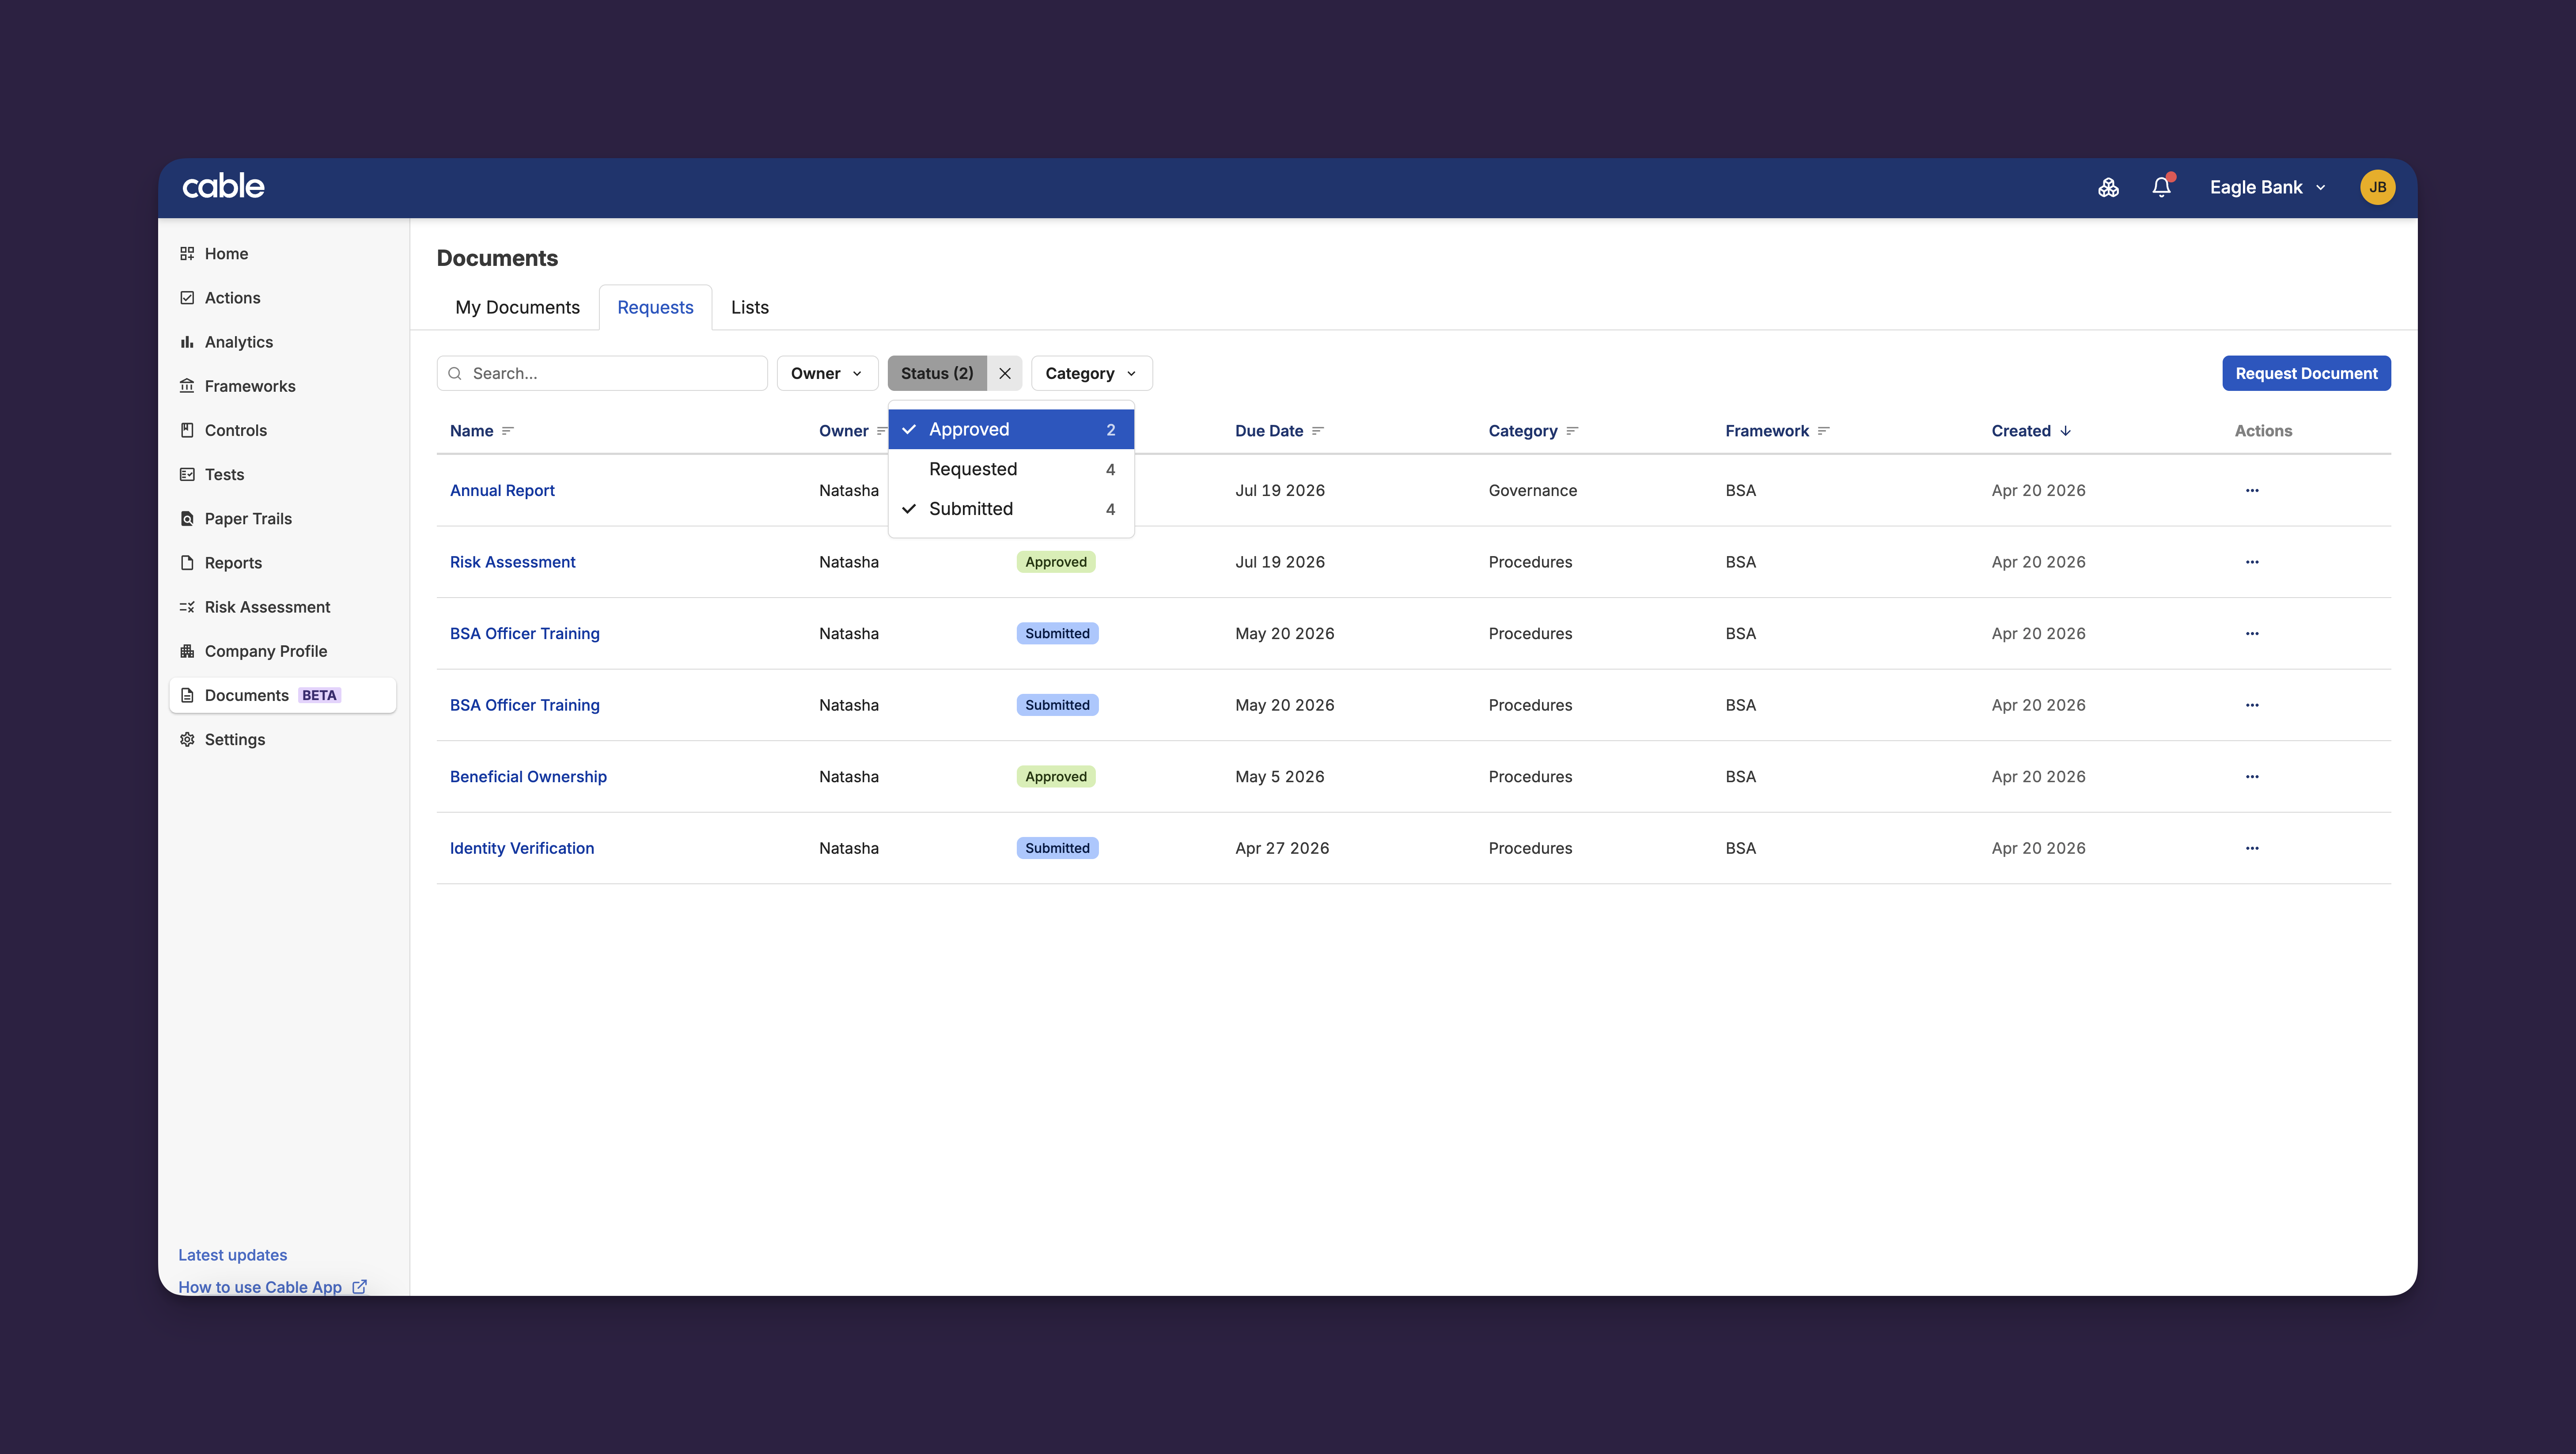Open Analytics in the sidebar
This screenshot has width=2576, height=1454.
(x=283, y=342)
